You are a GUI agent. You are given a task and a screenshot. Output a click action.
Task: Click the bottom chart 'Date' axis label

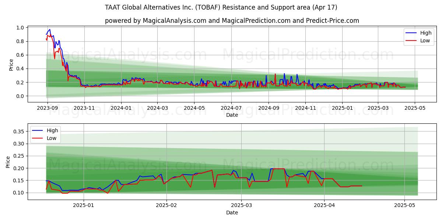tap(232, 213)
